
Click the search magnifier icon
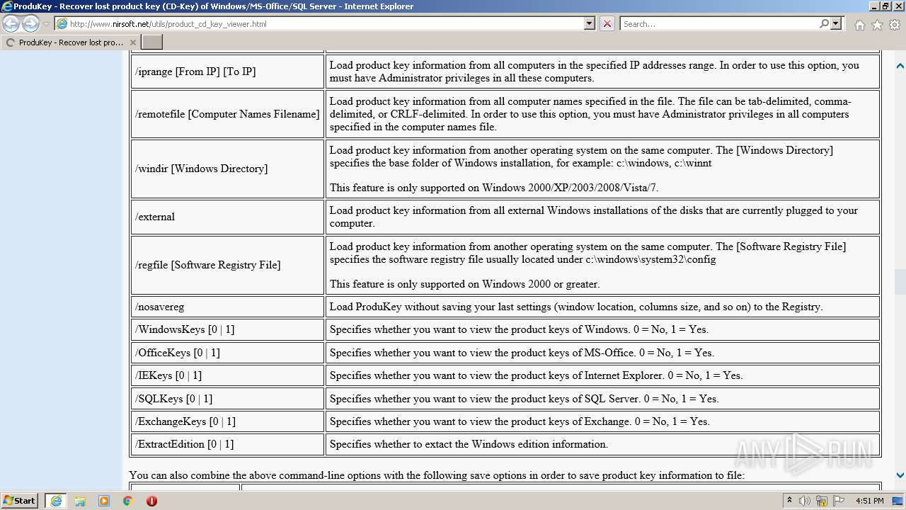coord(824,24)
